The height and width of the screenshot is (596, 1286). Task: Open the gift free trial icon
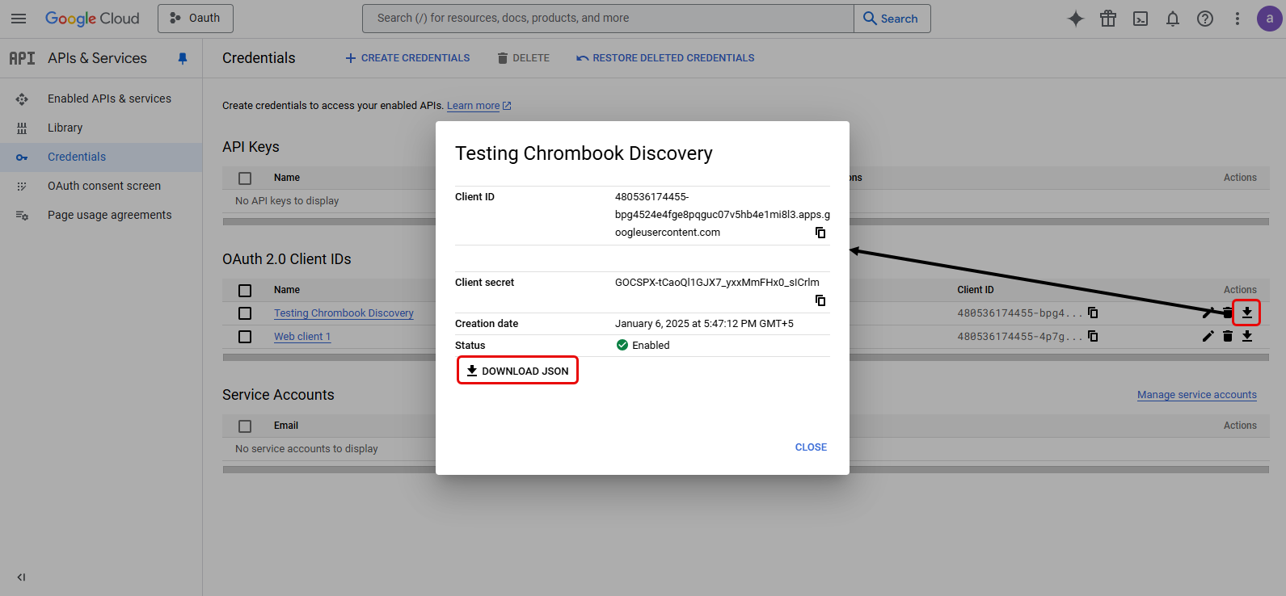[1107, 19]
